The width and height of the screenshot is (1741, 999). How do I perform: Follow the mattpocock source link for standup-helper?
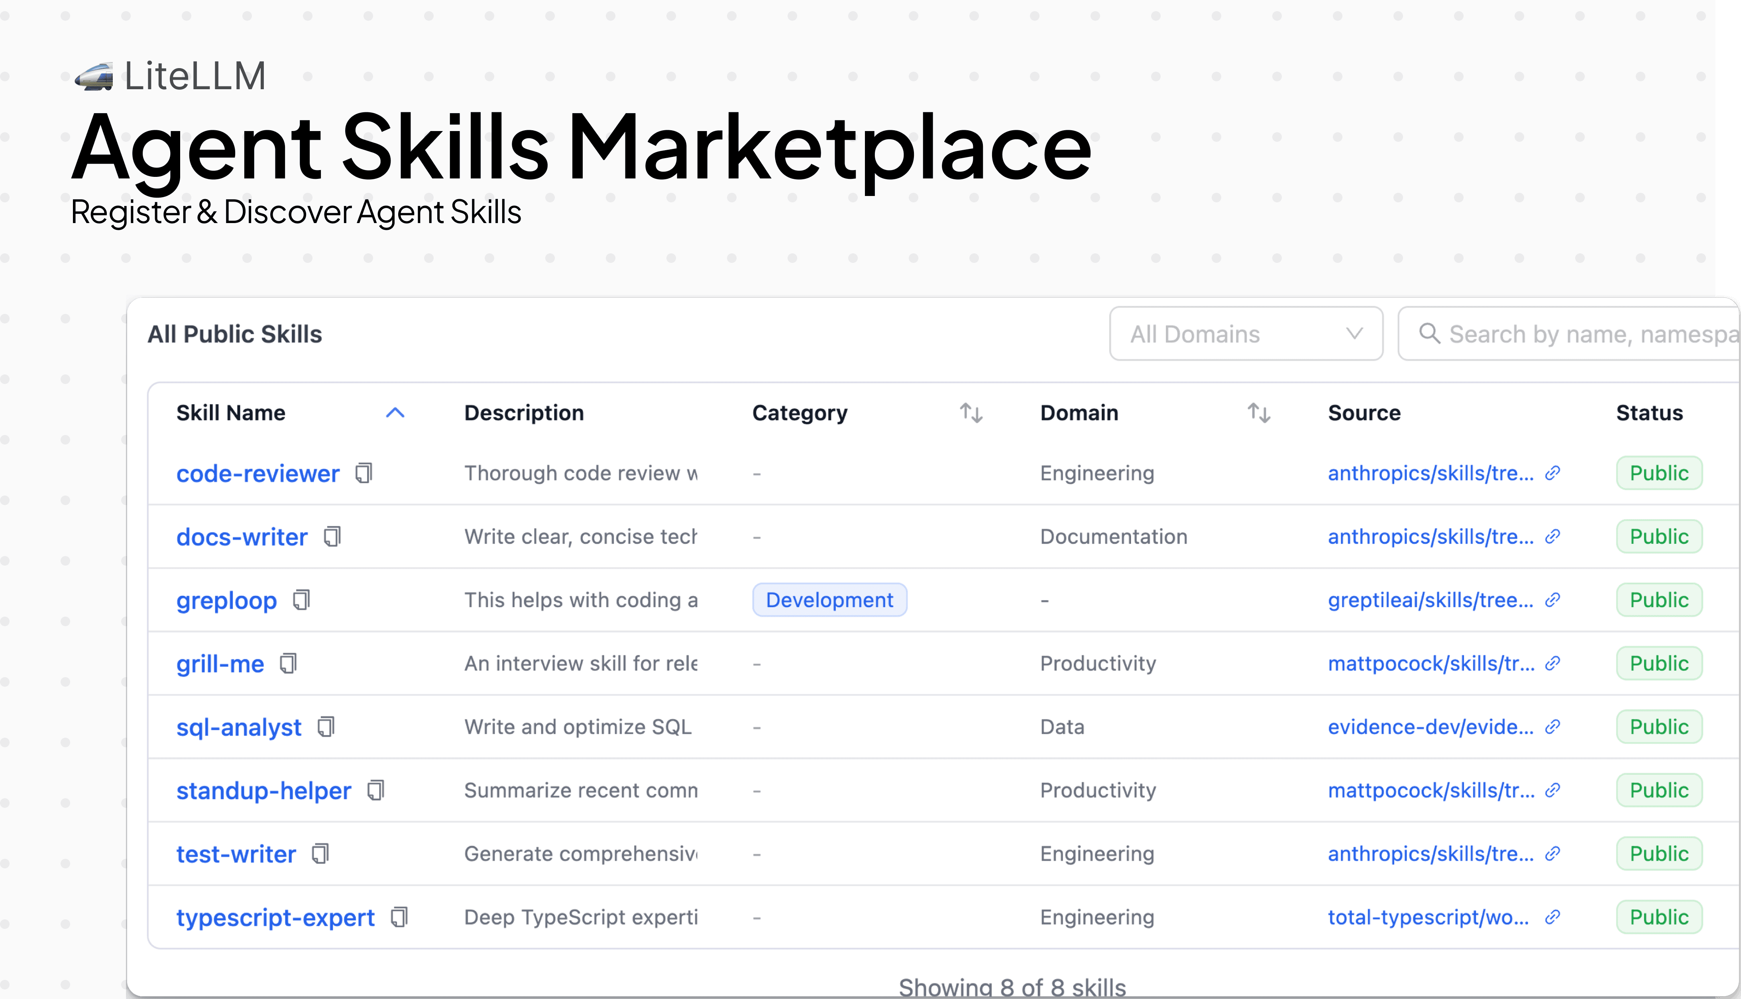pyautogui.click(x=1431, y=790)
